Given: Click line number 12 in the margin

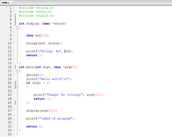Looking at the screenshot, I should (10, 51).
